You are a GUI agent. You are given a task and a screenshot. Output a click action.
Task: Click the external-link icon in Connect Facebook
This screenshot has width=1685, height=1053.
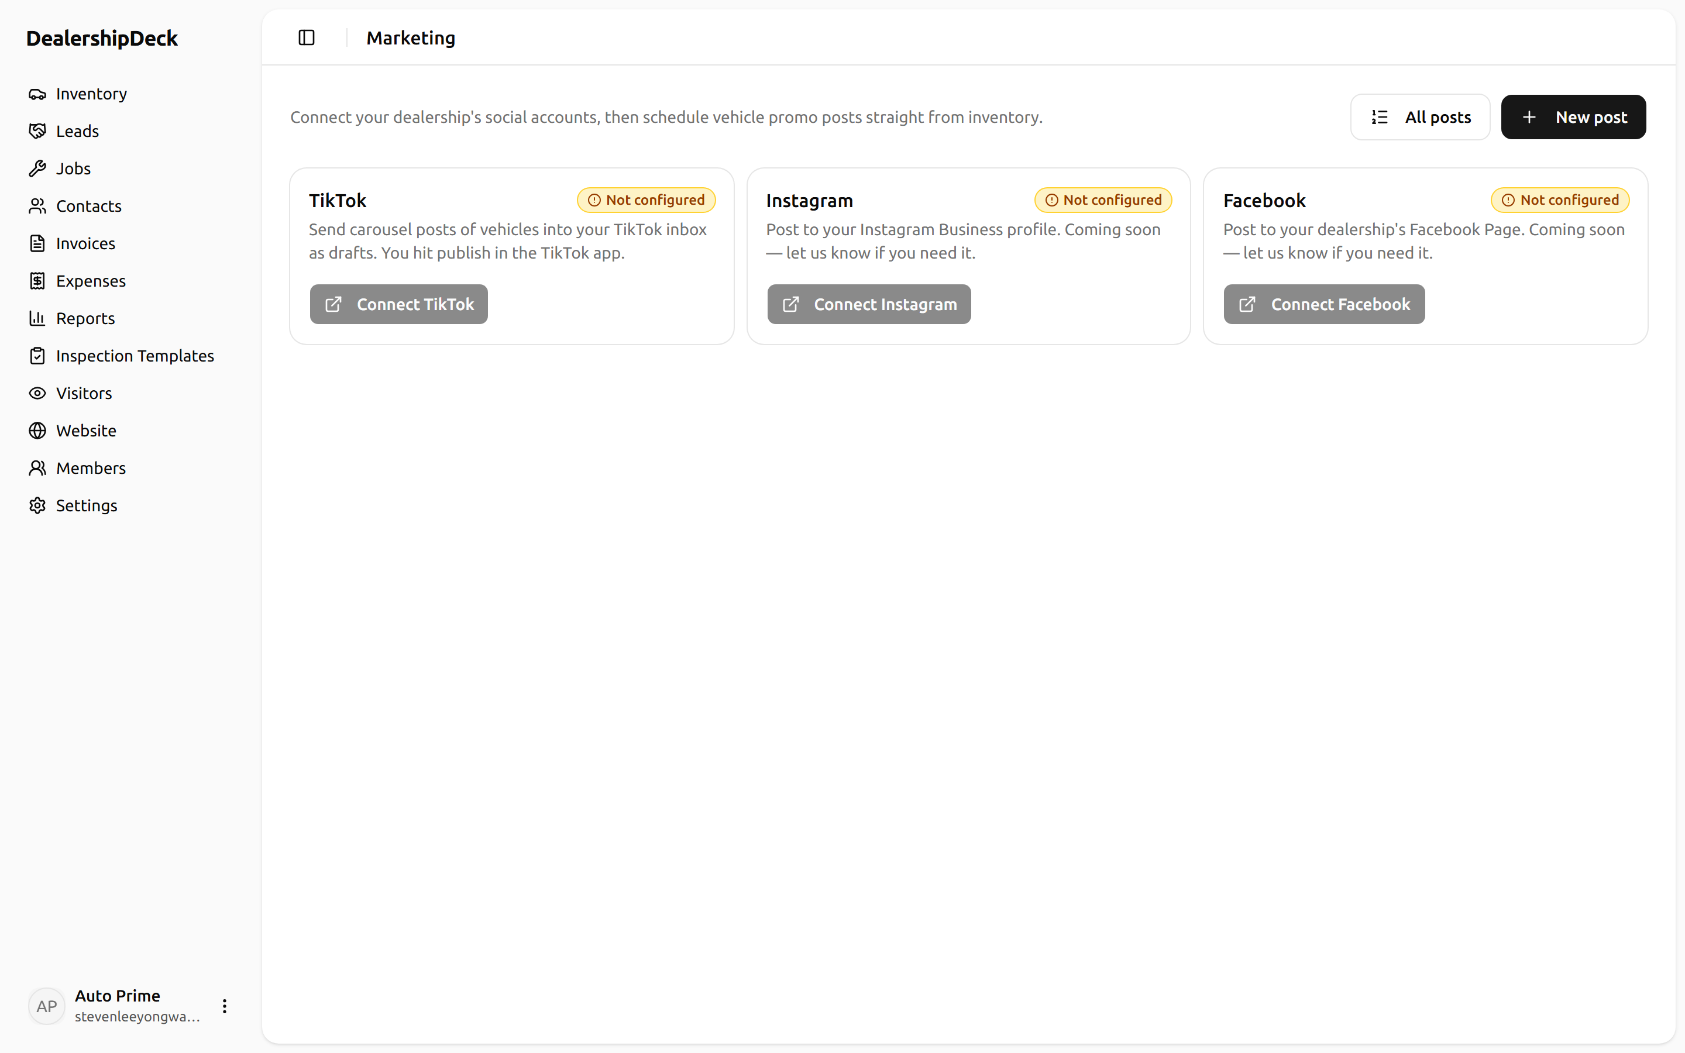(1248, 304)
